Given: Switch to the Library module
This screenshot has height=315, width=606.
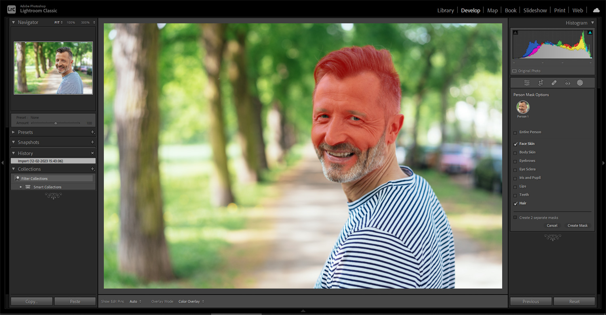Looking at the screenshot, I should pyautogui.click(x=445, y=10).
